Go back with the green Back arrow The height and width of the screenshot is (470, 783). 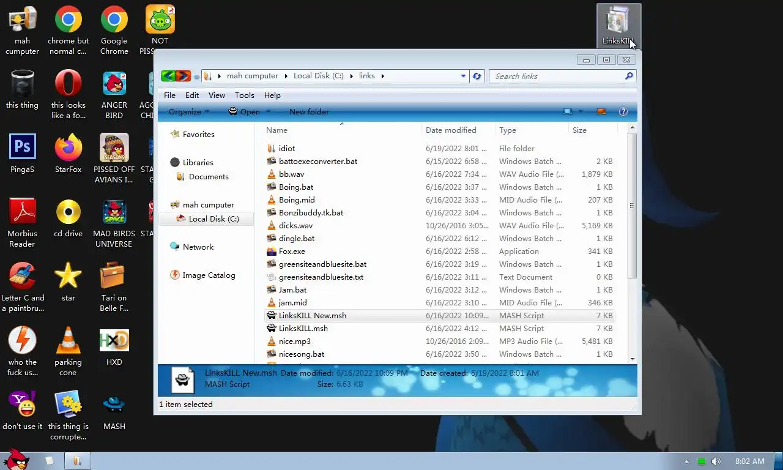(x=168, y=76)
